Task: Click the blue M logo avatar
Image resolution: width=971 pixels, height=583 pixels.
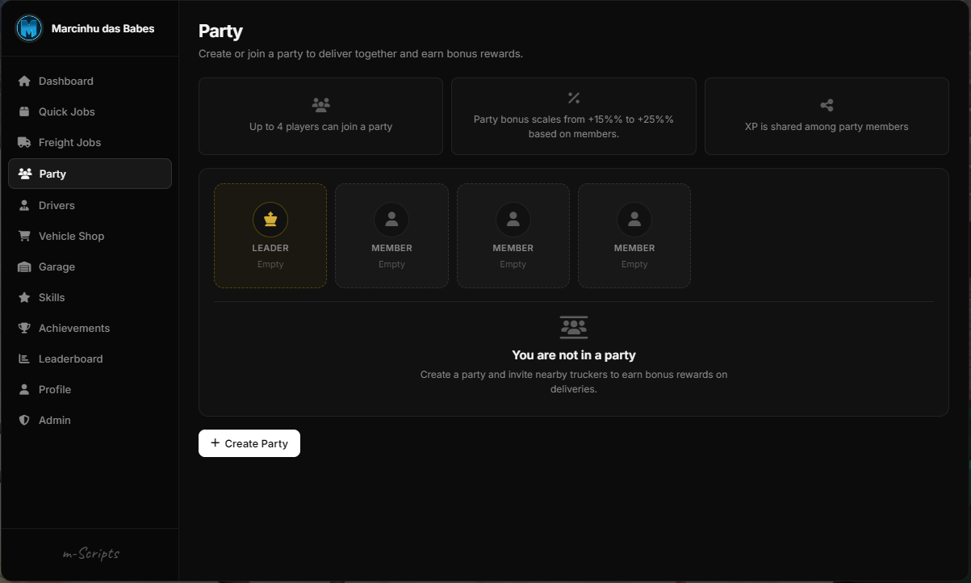Action: click(29, 28)
